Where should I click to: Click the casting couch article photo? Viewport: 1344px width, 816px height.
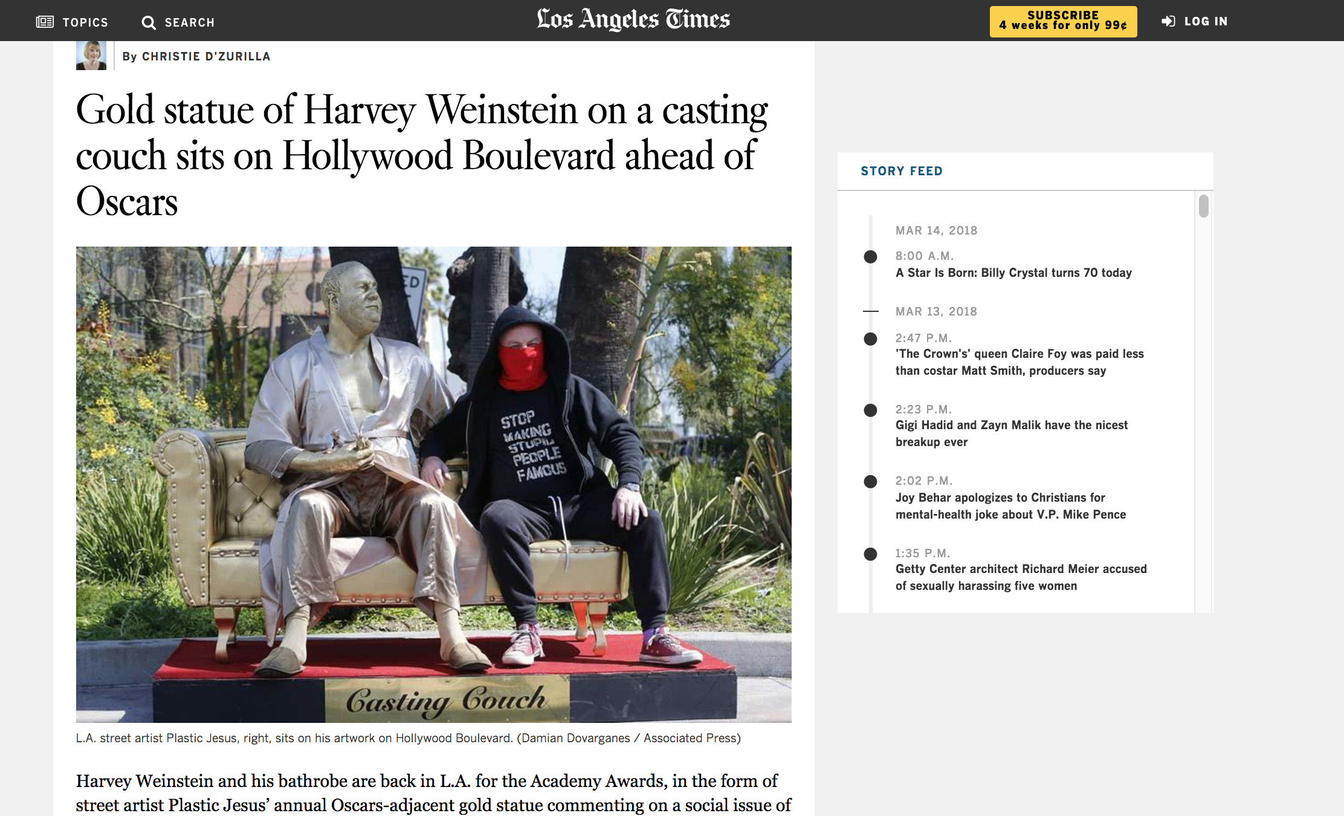pos(433,484)
